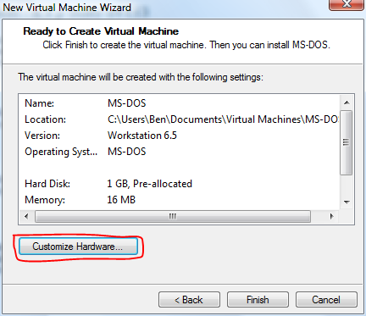Select the Name value 'MS-DOS'
The height and width of the screenshot is (316, 366).
127,103
